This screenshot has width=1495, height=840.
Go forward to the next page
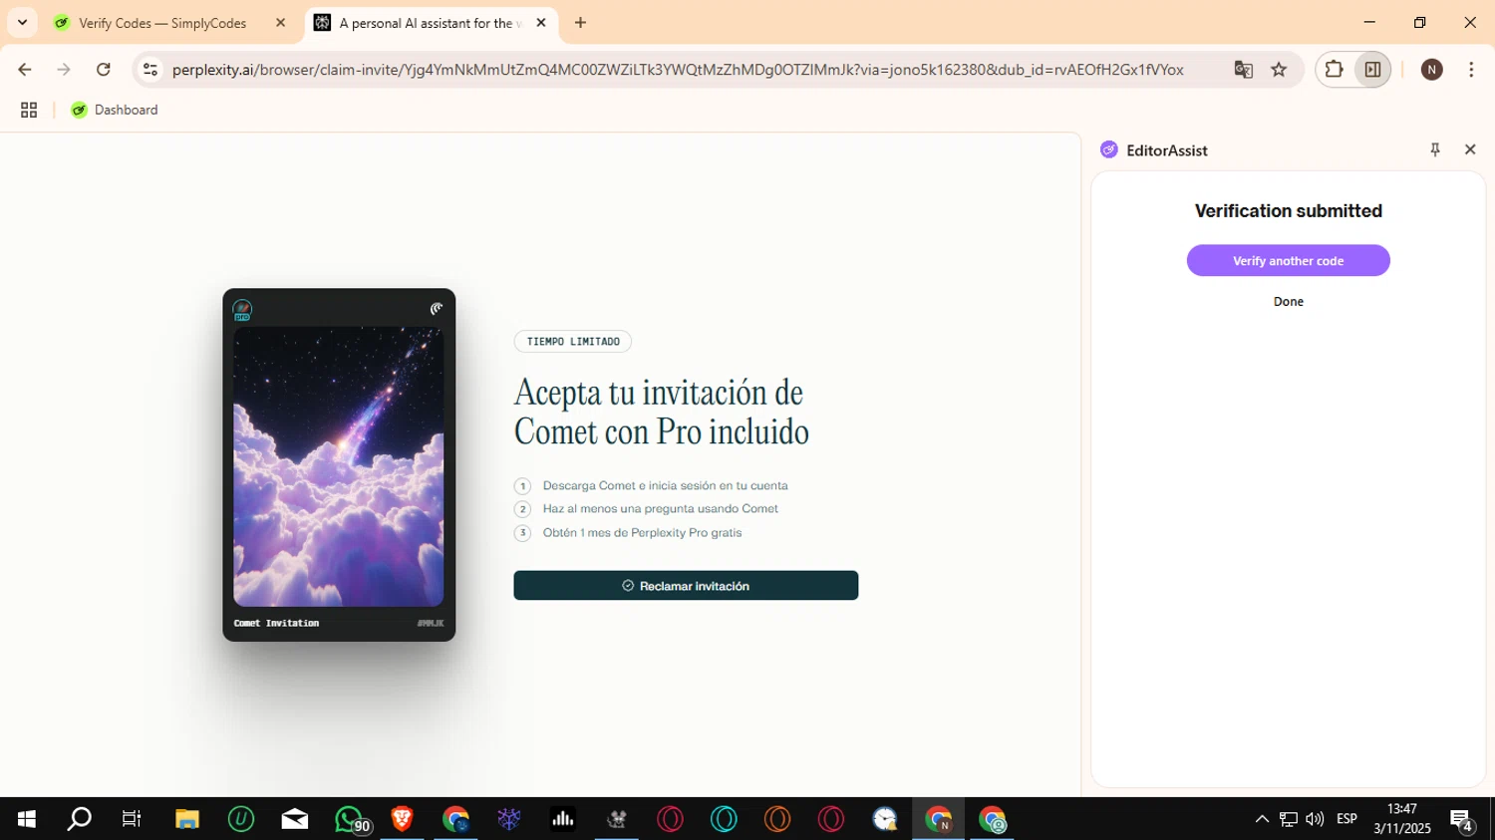(x=64, y=69)
